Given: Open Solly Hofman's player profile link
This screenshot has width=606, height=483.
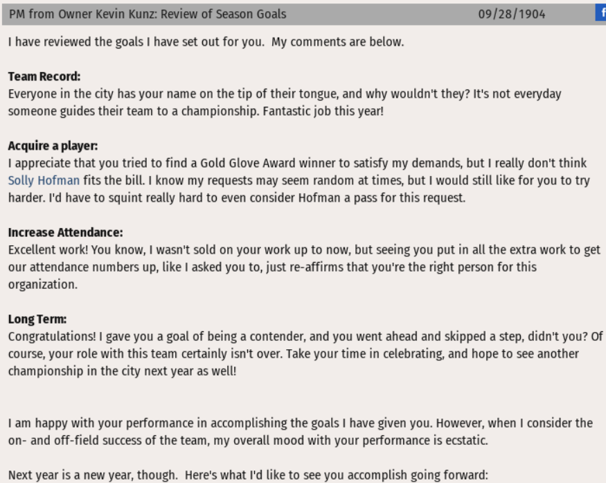Looking at the screenshot, I should tap(44, 180).
